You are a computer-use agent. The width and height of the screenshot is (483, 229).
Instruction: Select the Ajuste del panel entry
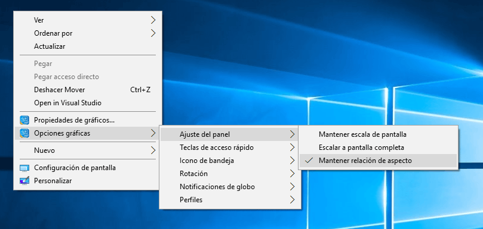tap(229, 134)
